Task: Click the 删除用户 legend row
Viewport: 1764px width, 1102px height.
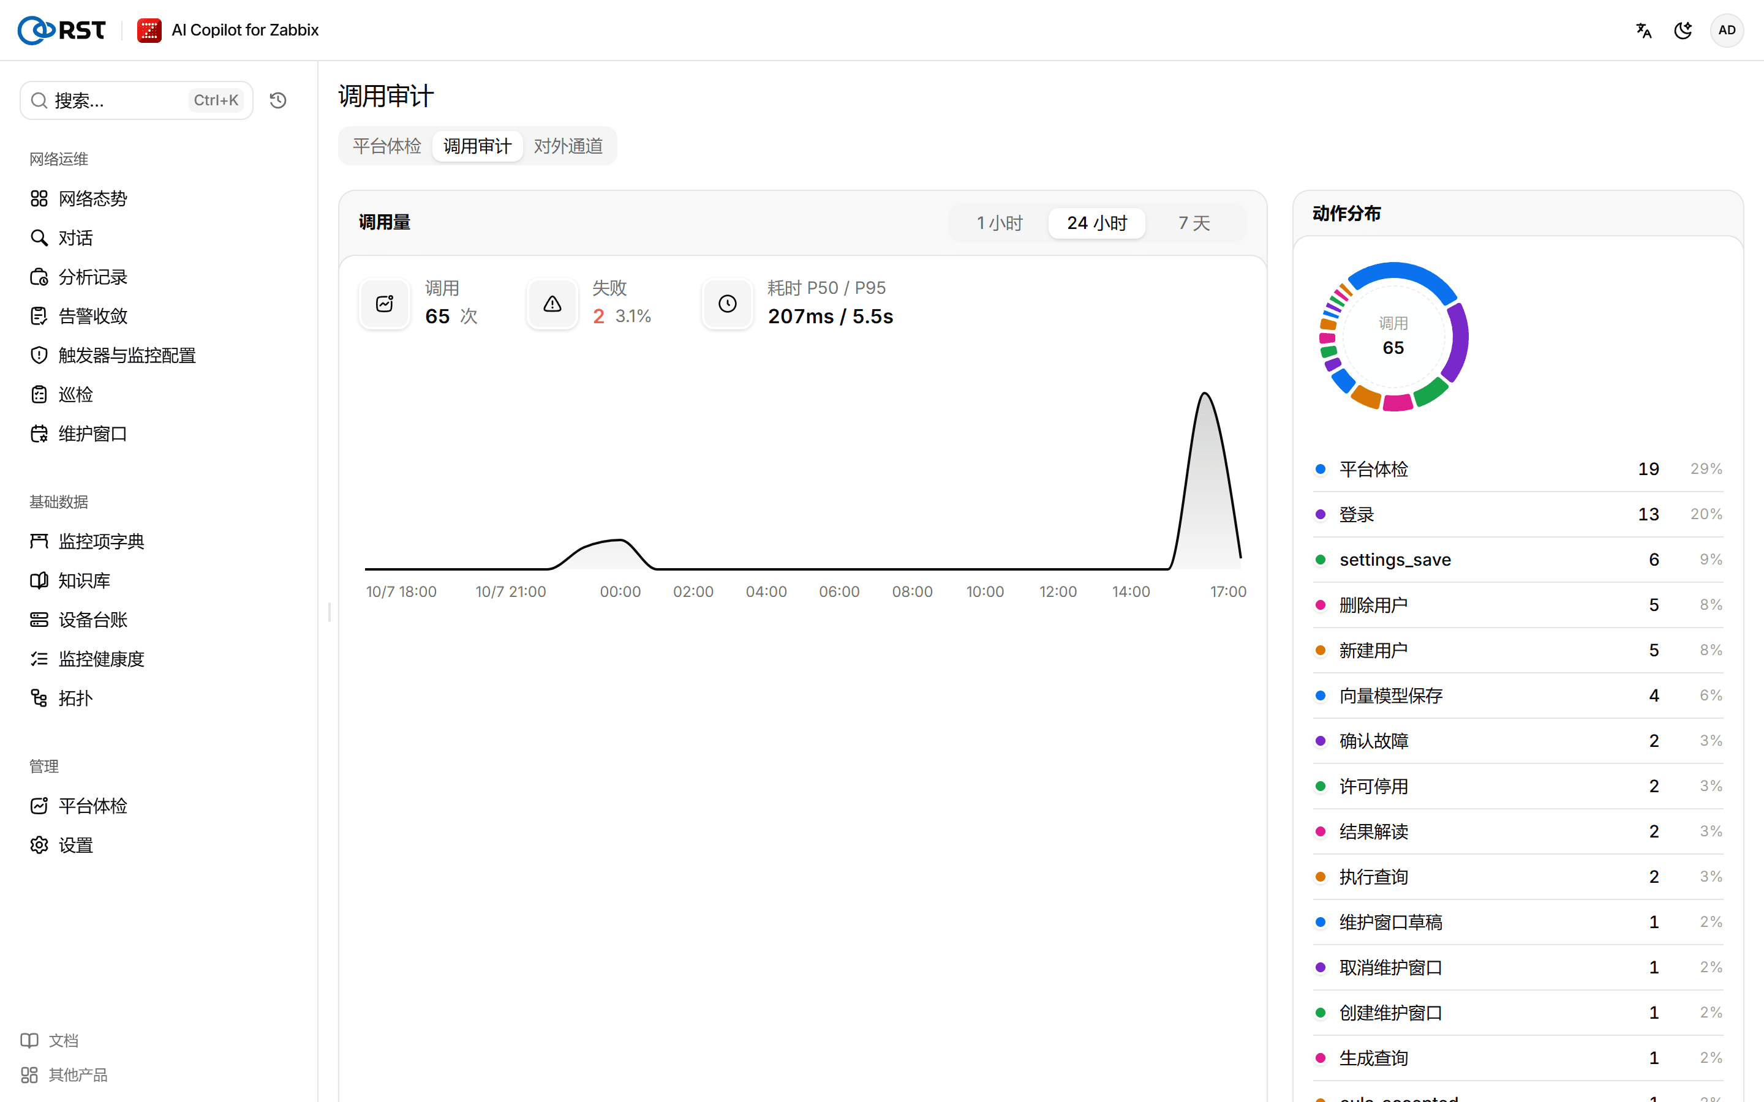Action: (1518, 605)
